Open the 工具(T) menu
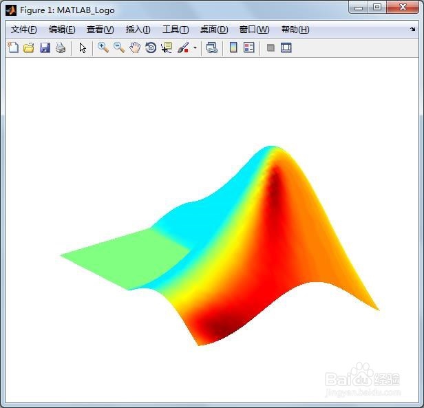Screen dimensions: 424x408 tap(176, 29)
